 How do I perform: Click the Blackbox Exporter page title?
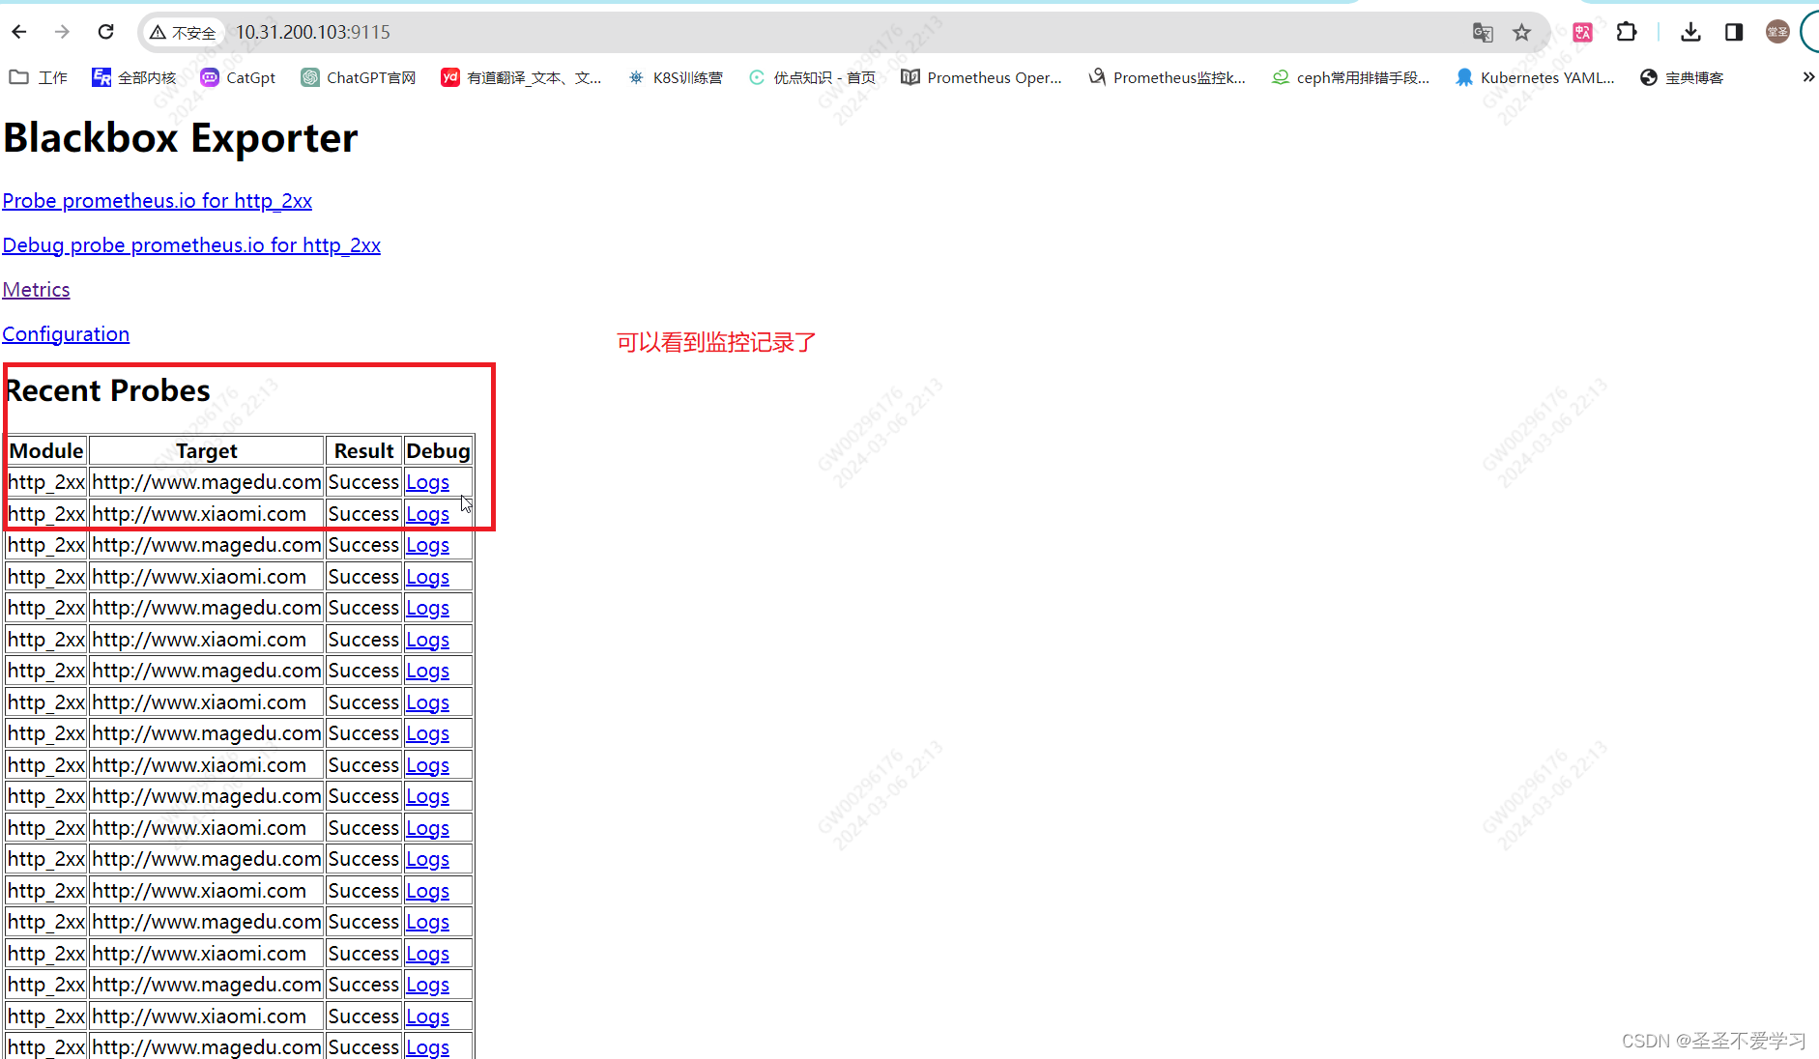[181, 138]
